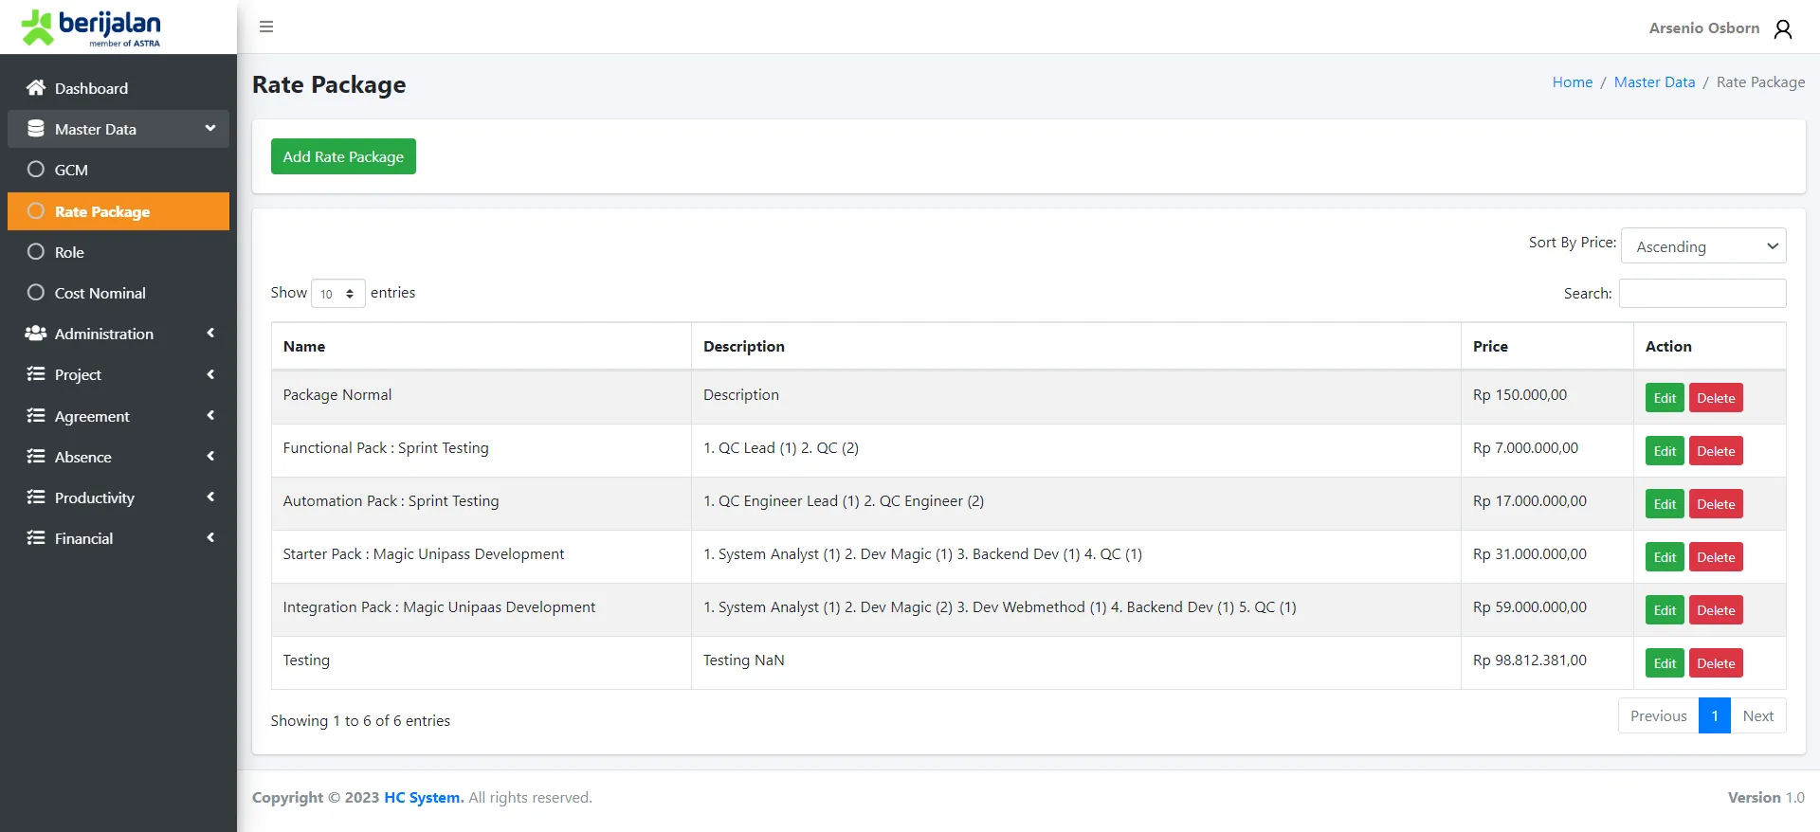Click the Dashboard home icon

click(36, 88)
